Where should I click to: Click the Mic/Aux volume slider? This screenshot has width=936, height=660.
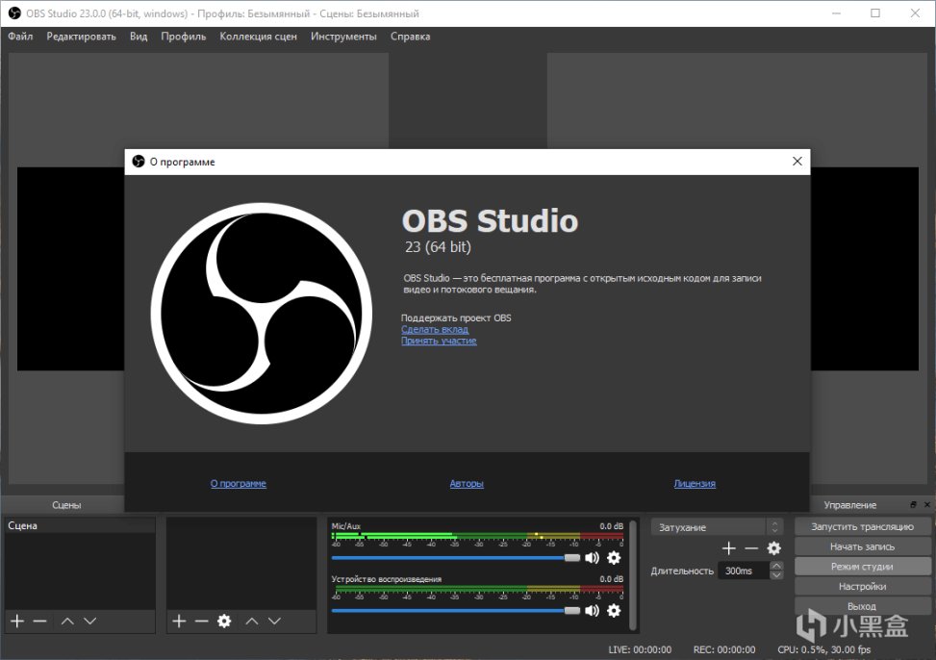pyautogui.click(x=452, y=557)
